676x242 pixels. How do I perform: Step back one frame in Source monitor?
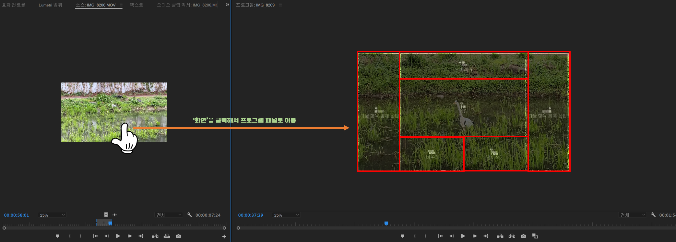(x=106, y=236)
